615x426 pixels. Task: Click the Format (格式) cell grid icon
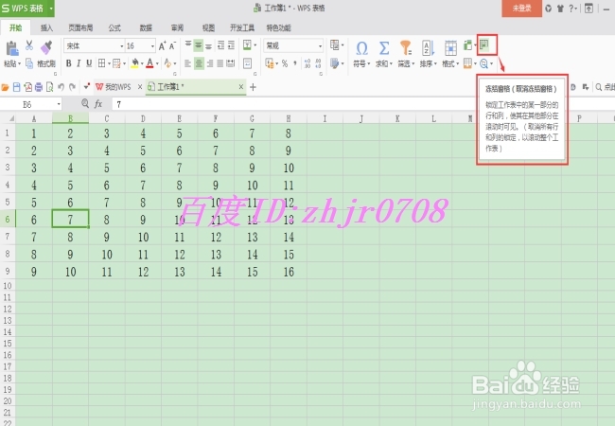[450, 48]
